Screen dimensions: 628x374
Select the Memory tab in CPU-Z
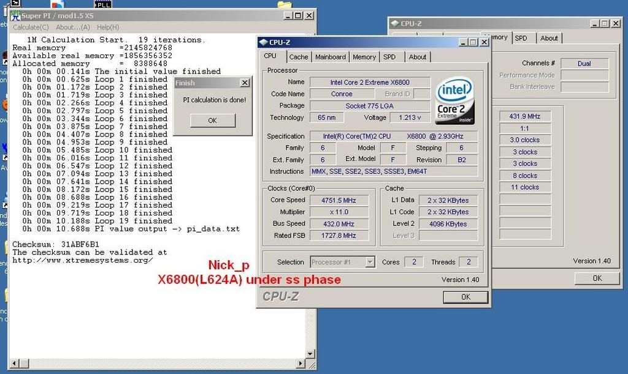(364, 56)
